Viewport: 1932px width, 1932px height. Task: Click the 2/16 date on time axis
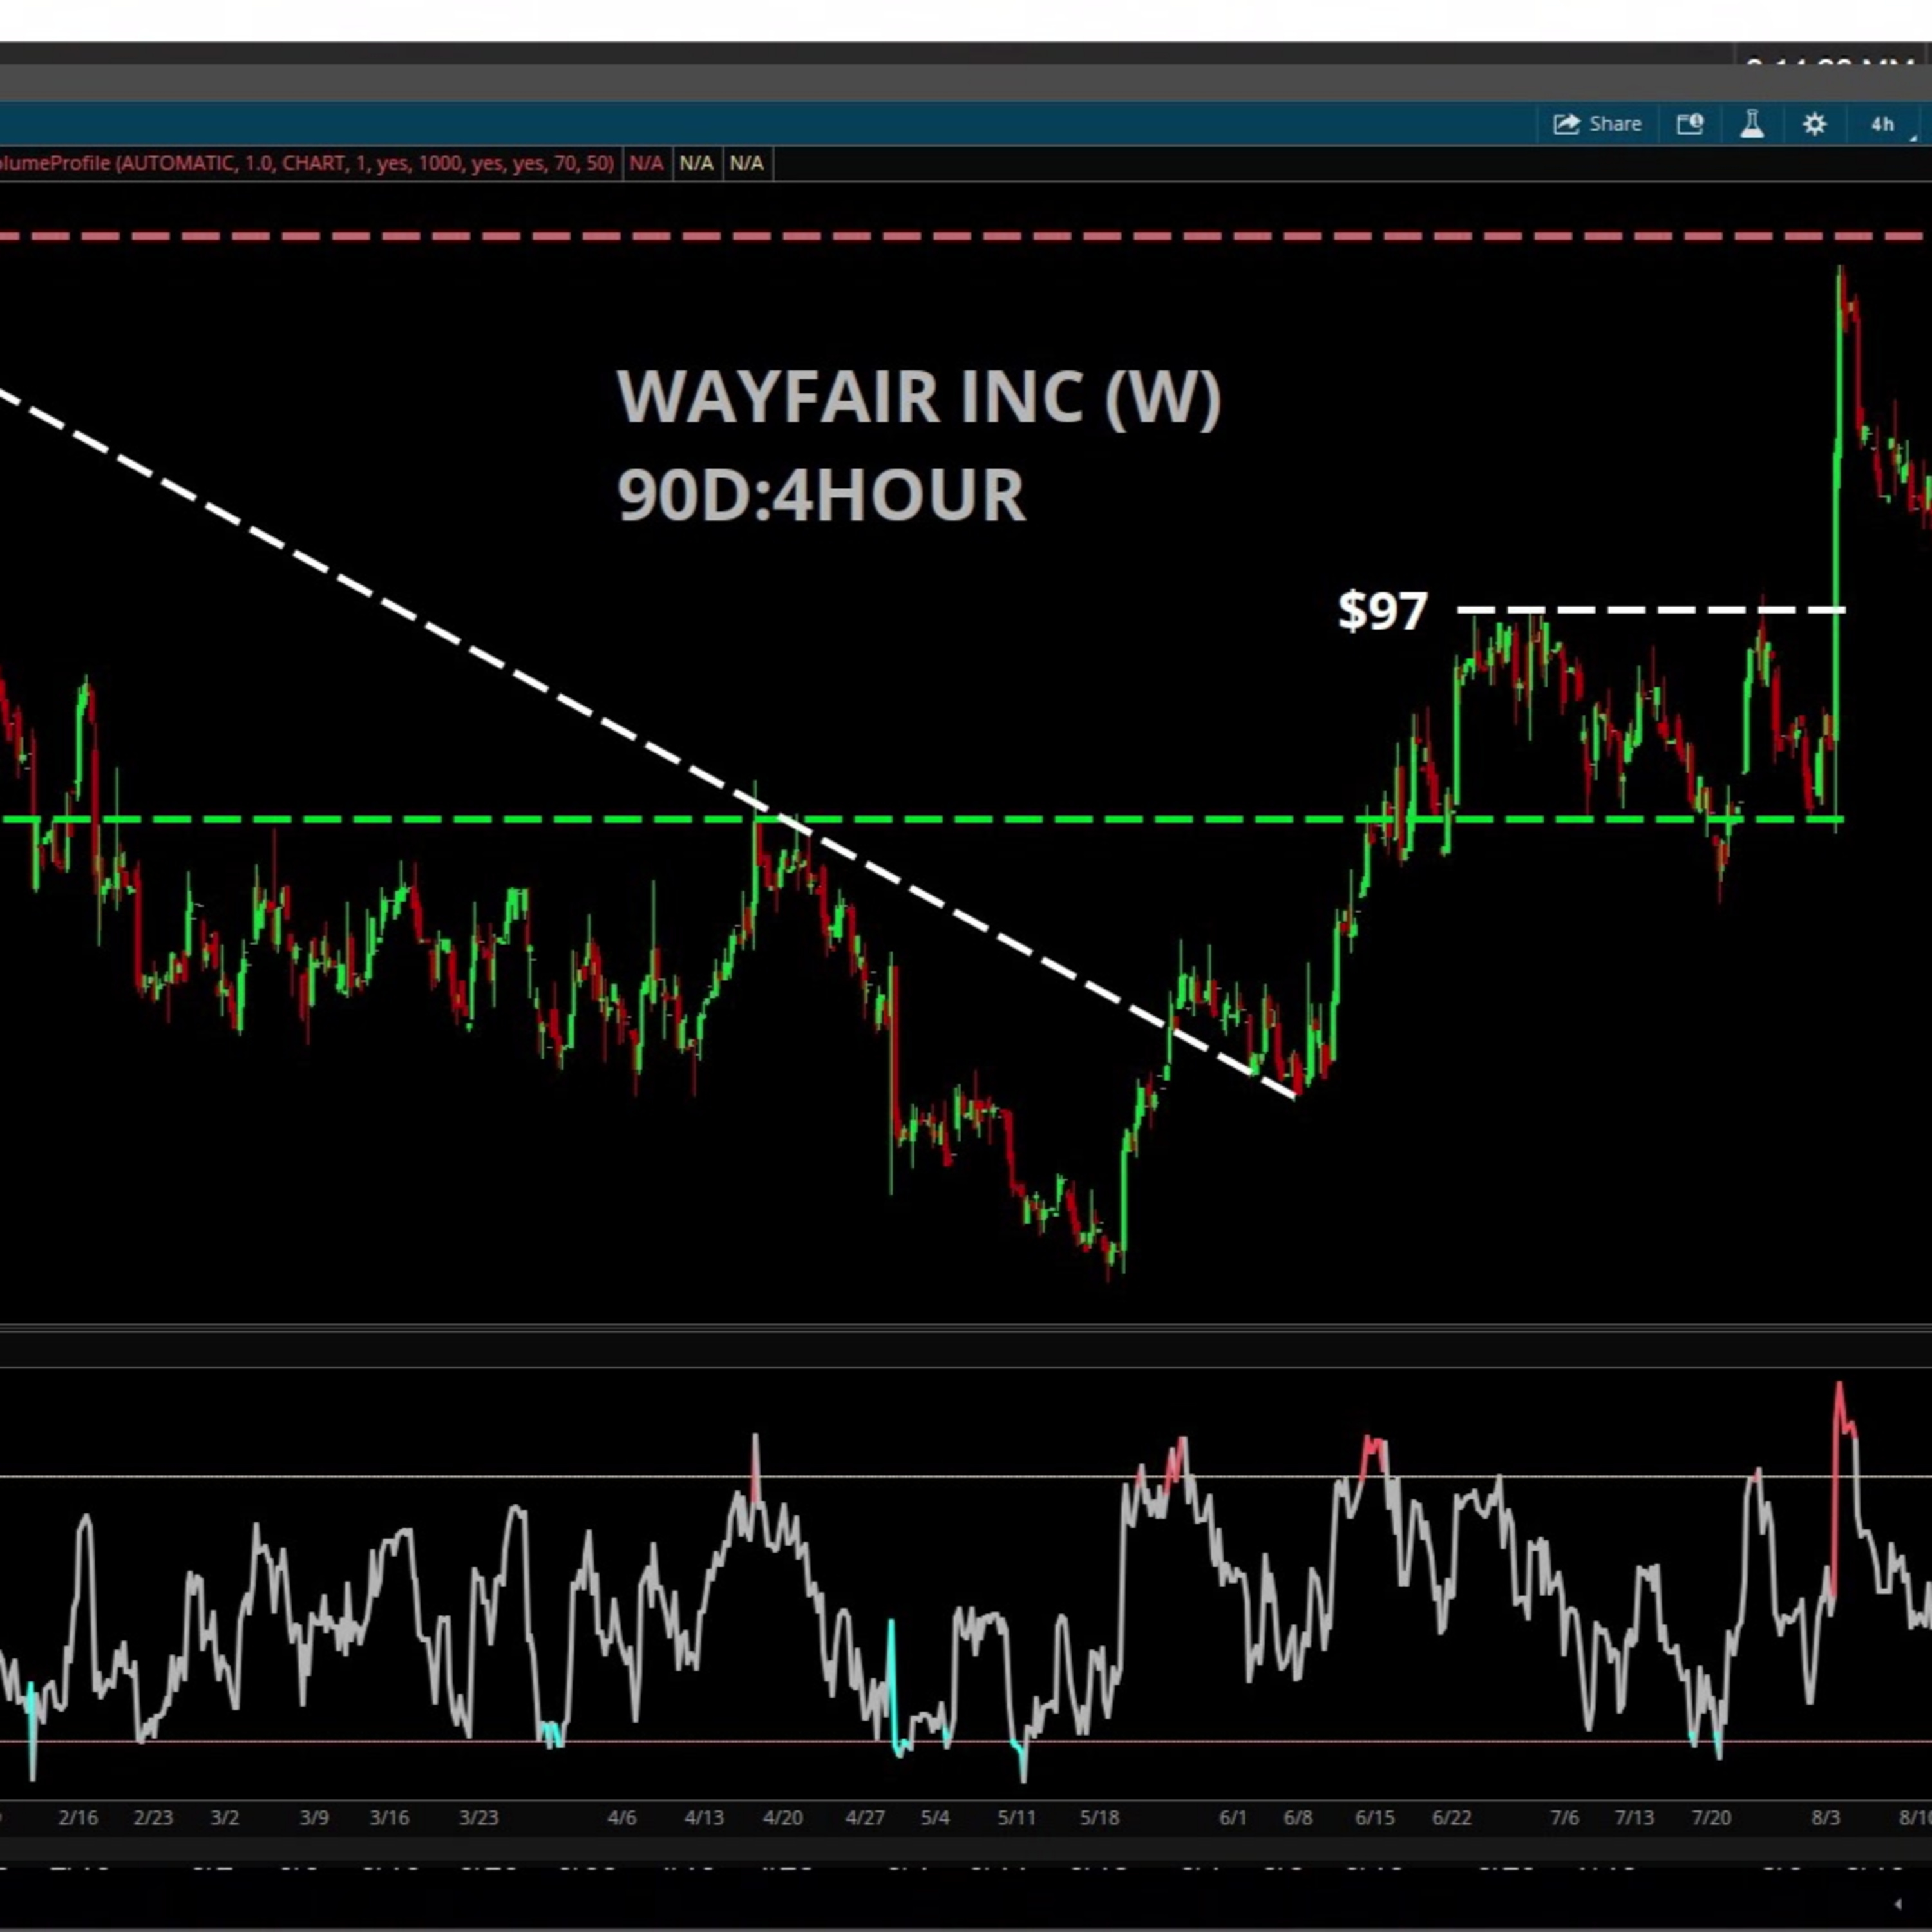78,1817
